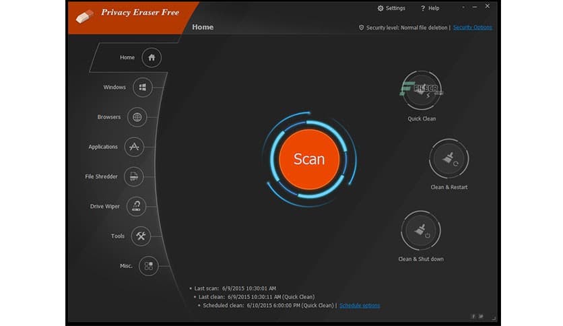Minimize the Privacy Eraser window
Screen dimensions: 563x326
(x=475, y=7)
